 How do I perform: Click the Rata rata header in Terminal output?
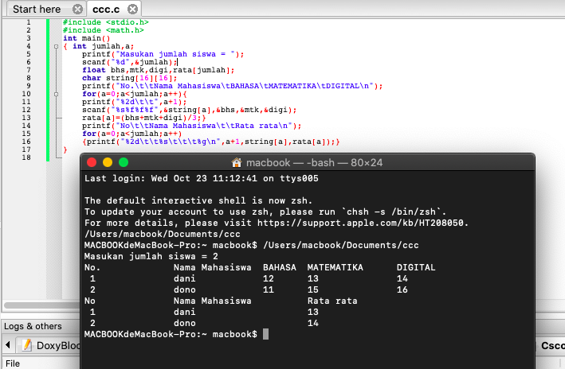[332, 301]
